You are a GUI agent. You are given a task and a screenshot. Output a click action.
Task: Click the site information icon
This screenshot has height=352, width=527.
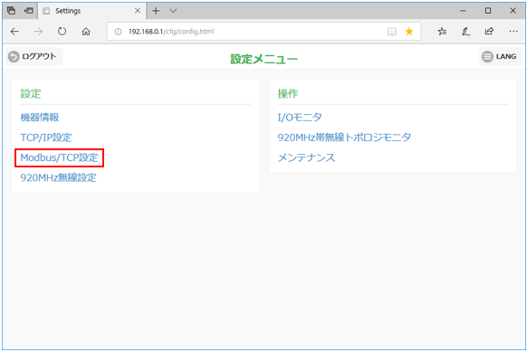pyautogui.click(x=118, y=32)
